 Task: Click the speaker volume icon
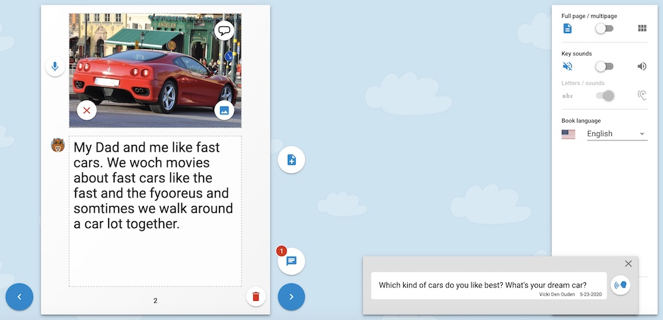(642, 66)
